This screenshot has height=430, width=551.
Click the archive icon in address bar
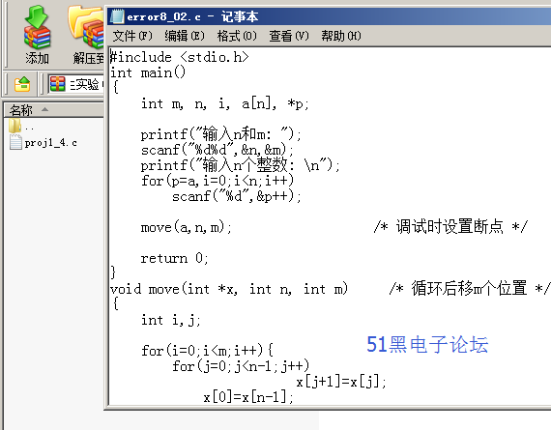(x=57, y=84)
